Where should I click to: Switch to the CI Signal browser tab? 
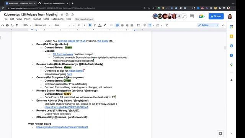[53, 3]
